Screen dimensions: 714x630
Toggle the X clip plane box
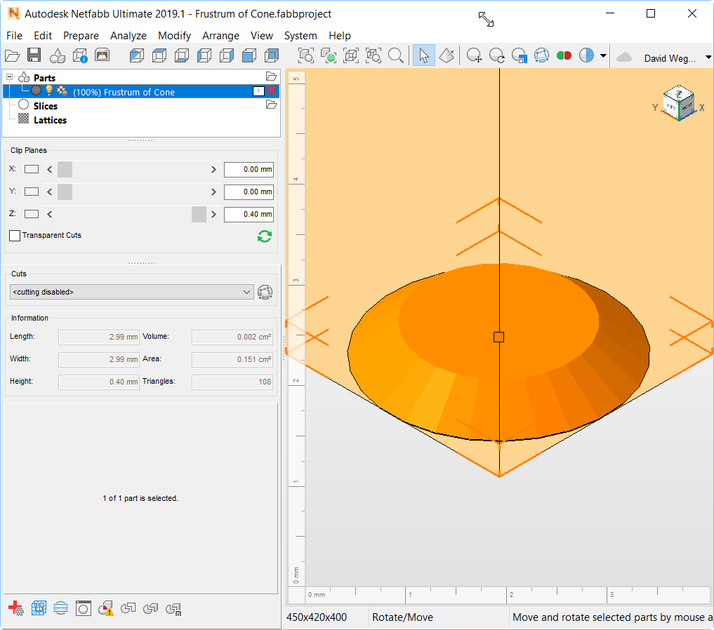[x=32, y=169]
